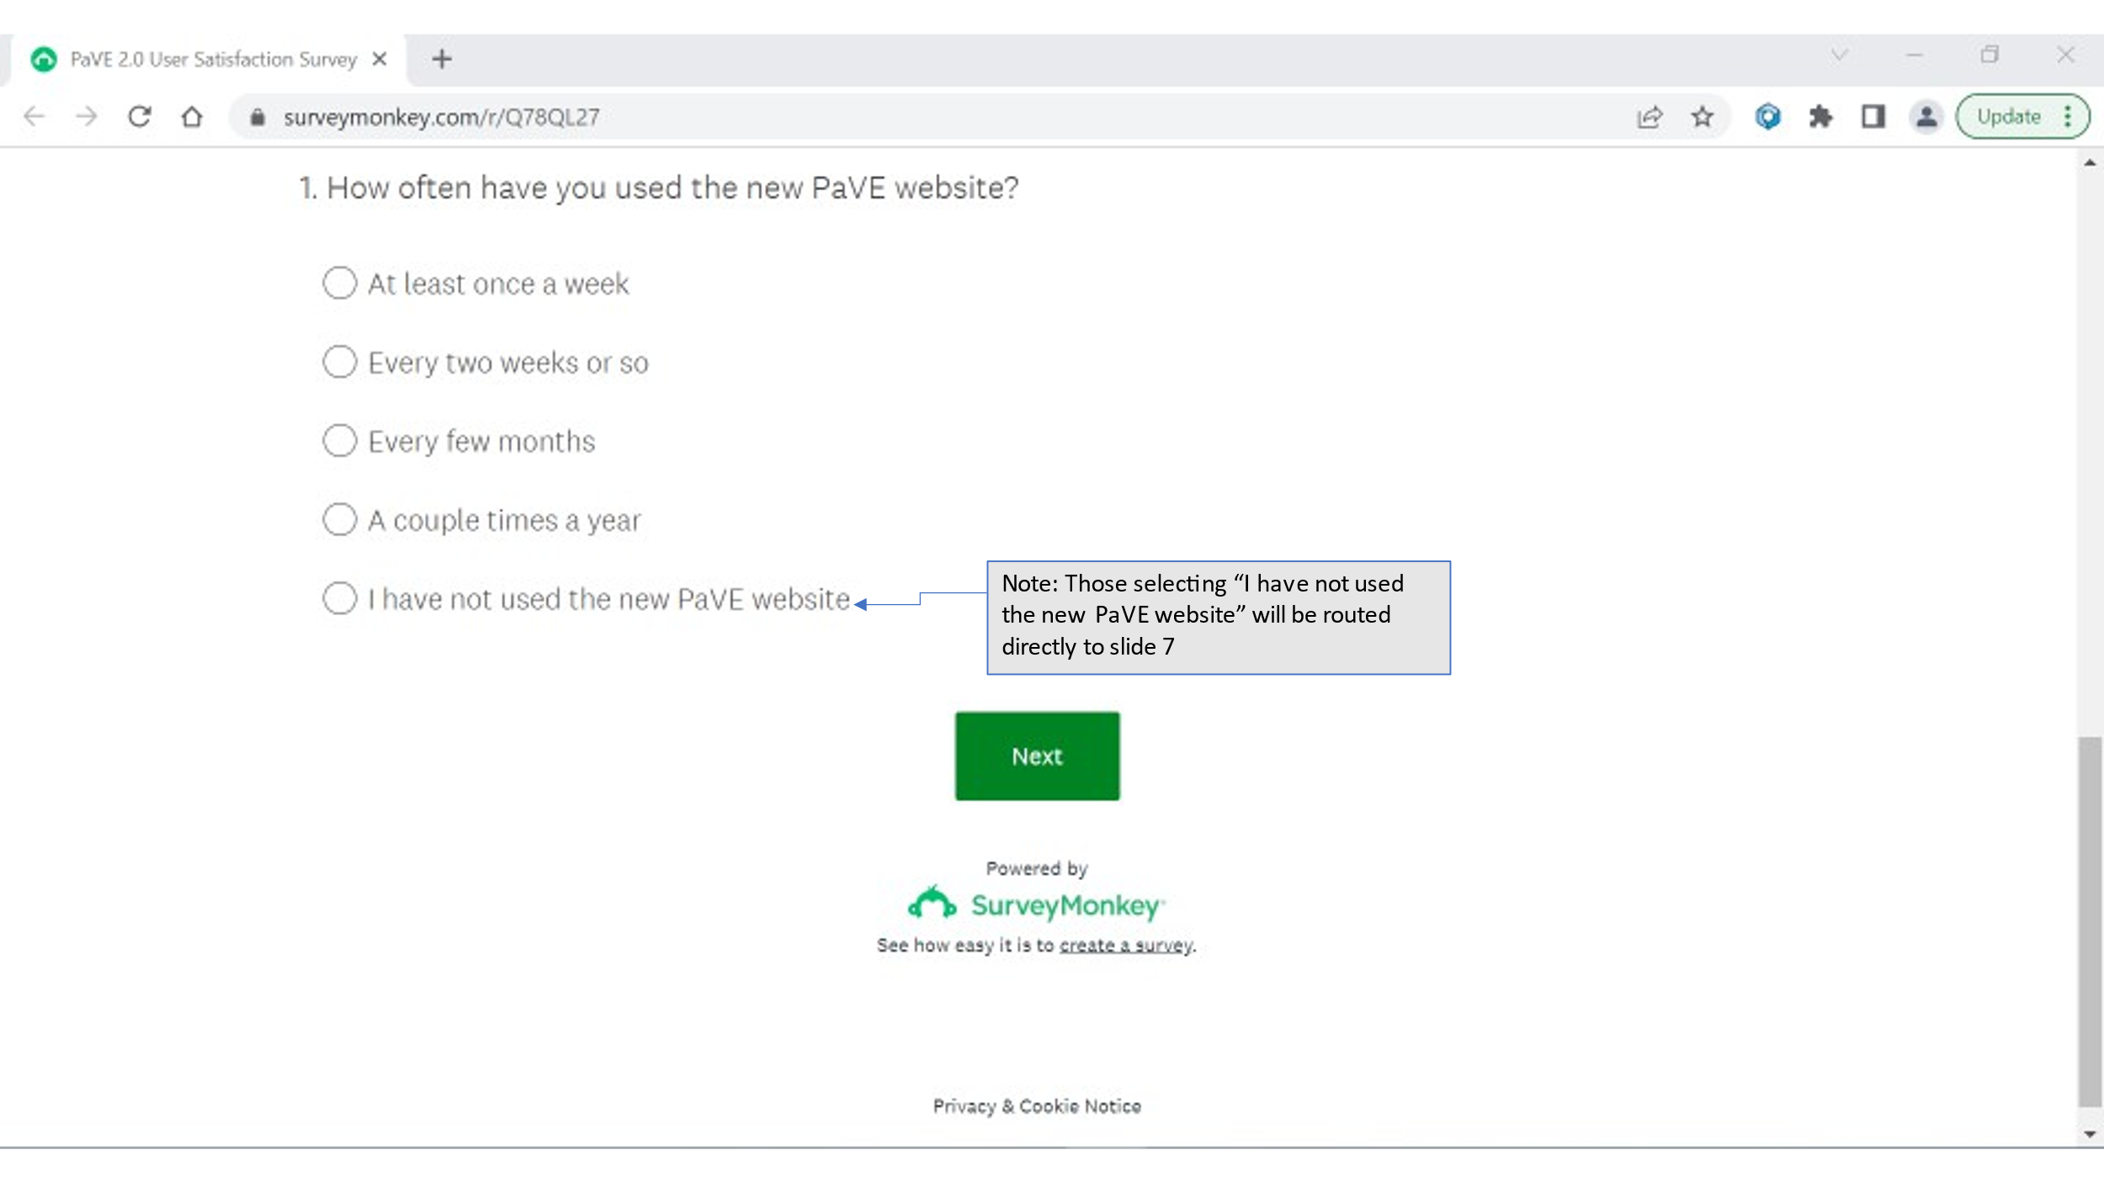Viewport: 2104px width, 1183px height.
Task: Open the extensions puzzle icon
Action: (x=1820, y=116)
